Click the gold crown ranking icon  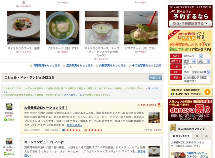[173, 127]
